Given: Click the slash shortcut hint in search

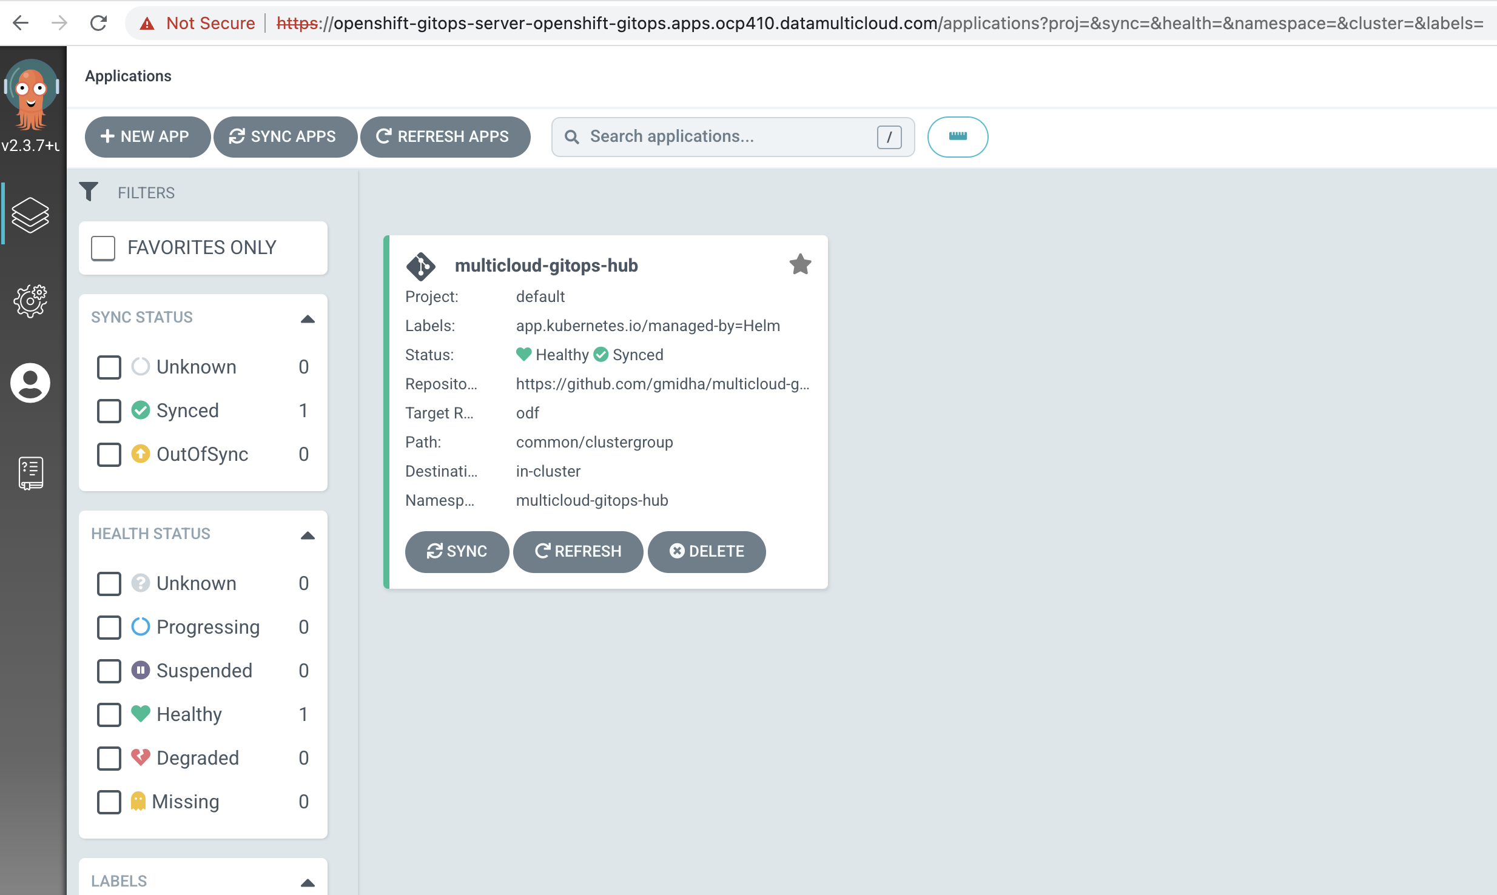Looking at the screenshot, I should [889, 137].
